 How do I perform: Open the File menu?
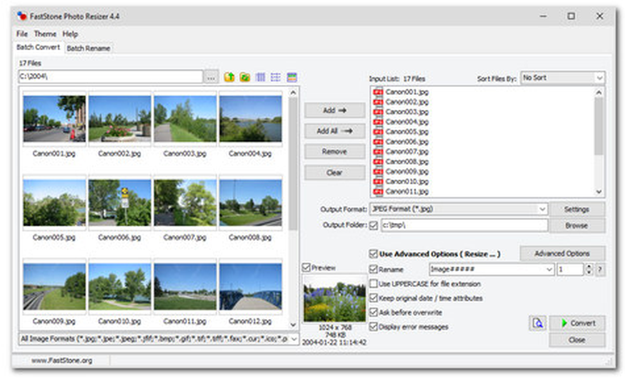tap(22, 34)
